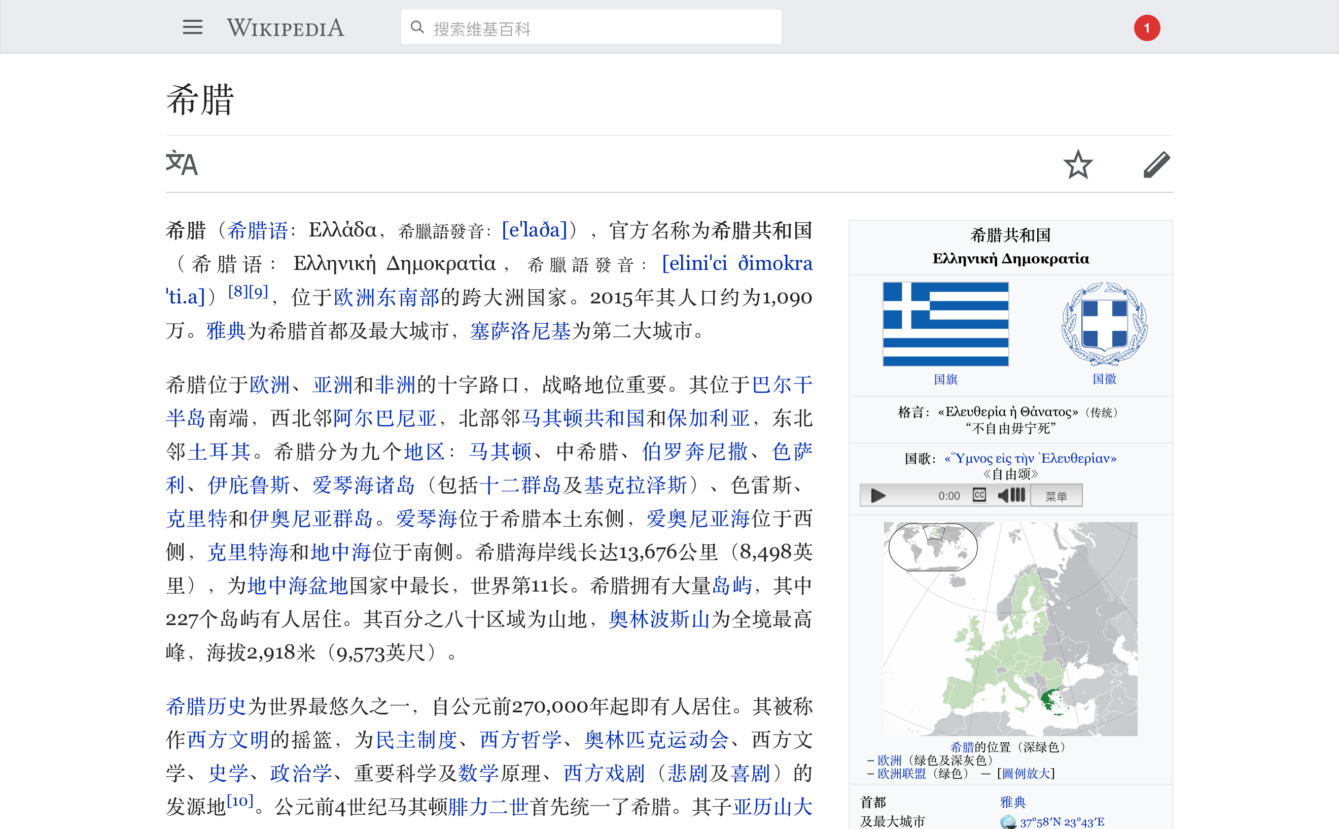Image resolution: width=1339 pixels, height=829 pixels.
Task: Click the 希腊语 link in first sentence
Action: pos(258,230)
